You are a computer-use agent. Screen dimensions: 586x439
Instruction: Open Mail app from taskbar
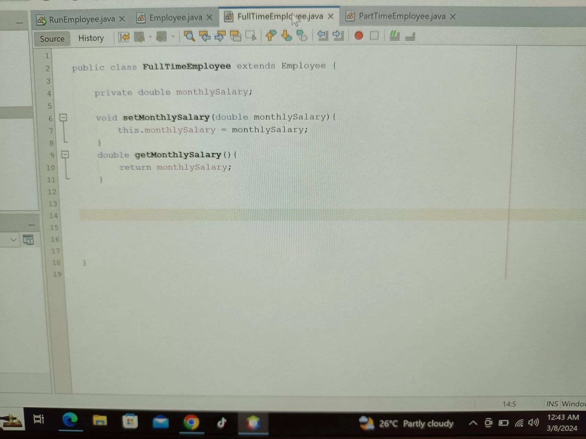(x=160, y=422)
